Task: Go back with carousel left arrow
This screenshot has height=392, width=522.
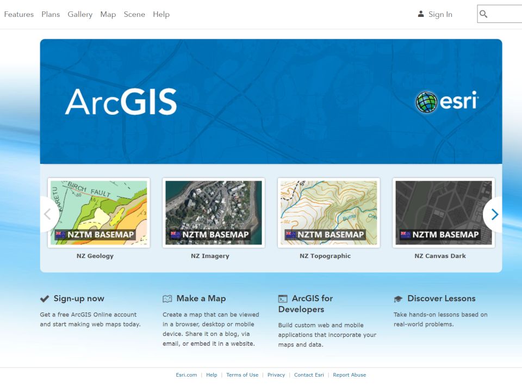Action: point(47,215)
